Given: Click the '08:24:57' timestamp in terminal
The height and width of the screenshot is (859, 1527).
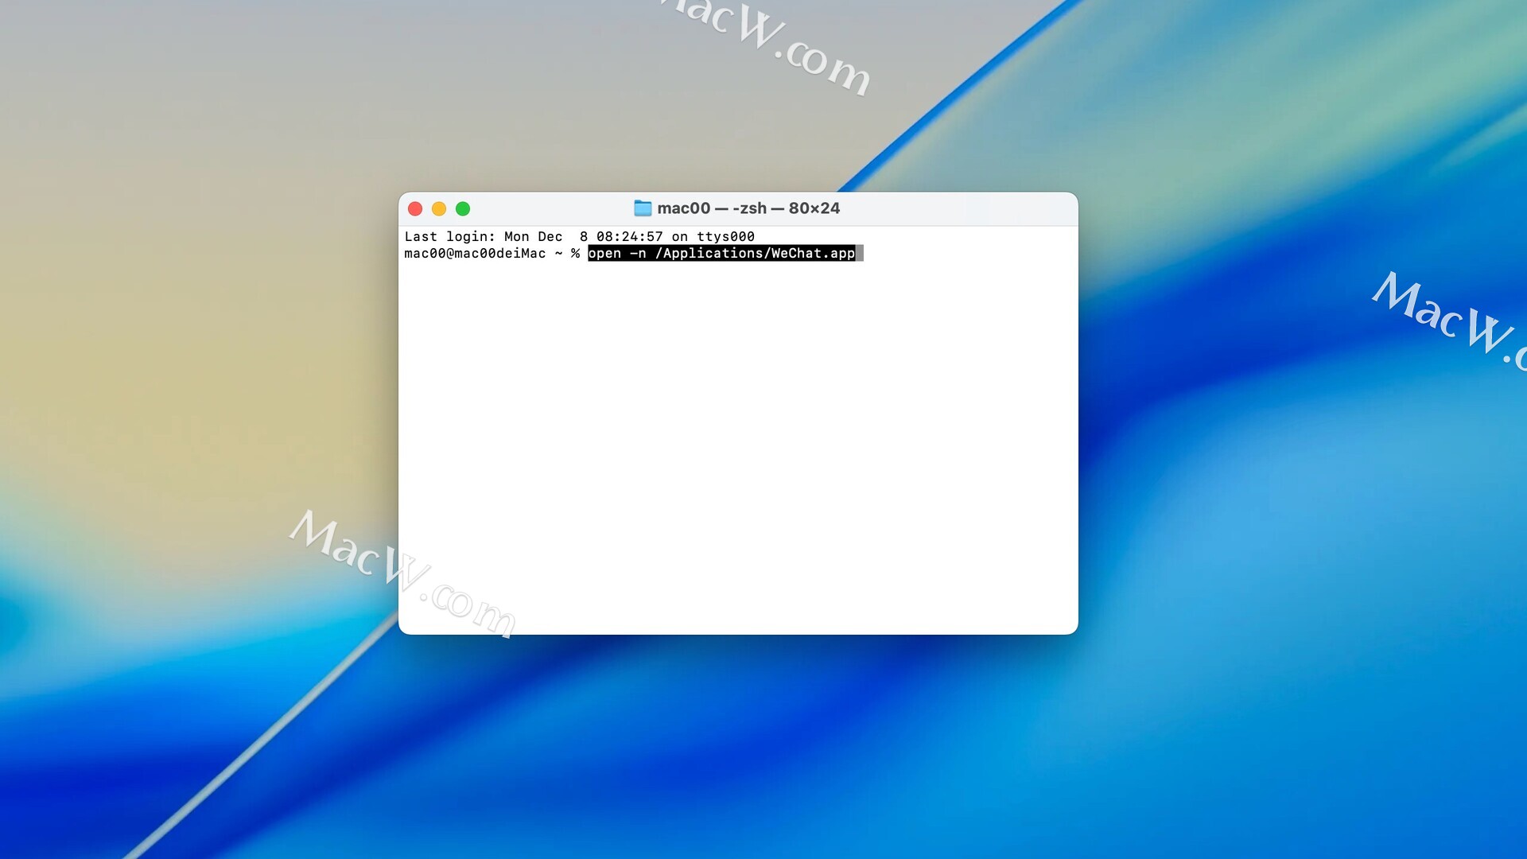Looking at the screenshot, I should click(x=629, y=236).
